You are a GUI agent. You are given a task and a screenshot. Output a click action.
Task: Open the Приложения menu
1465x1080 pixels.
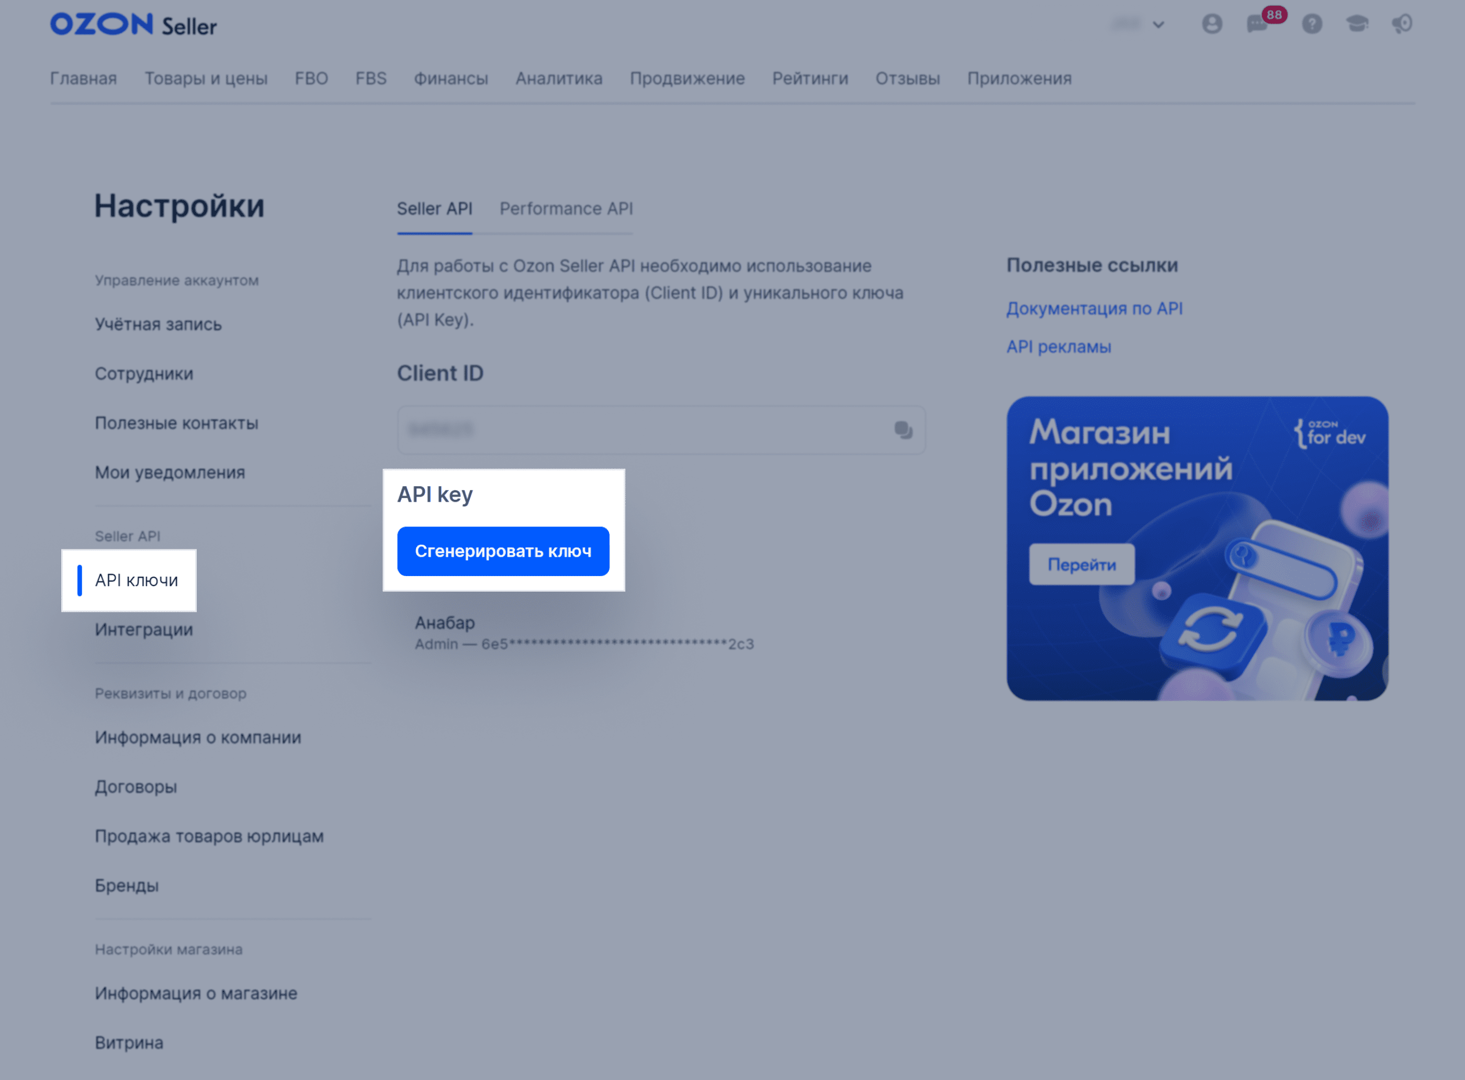click(1020, 78)
